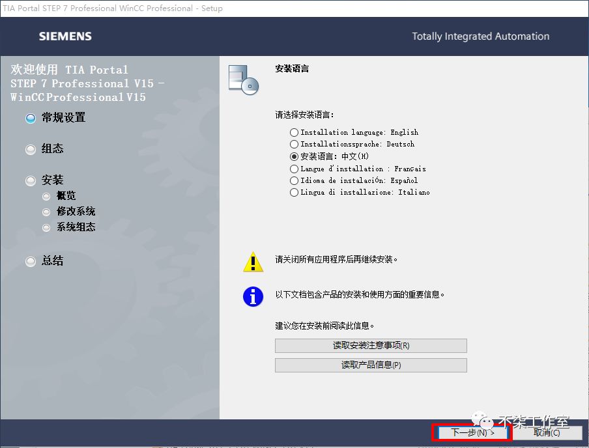Click the 总结 step indicator
Image resolution: width=589 pixels, height=448 pixels.
pos(31,261)
